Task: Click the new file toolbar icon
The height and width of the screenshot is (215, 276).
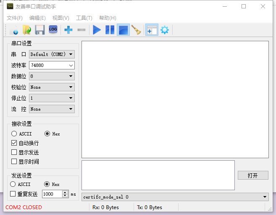Action: pos(14,30)
